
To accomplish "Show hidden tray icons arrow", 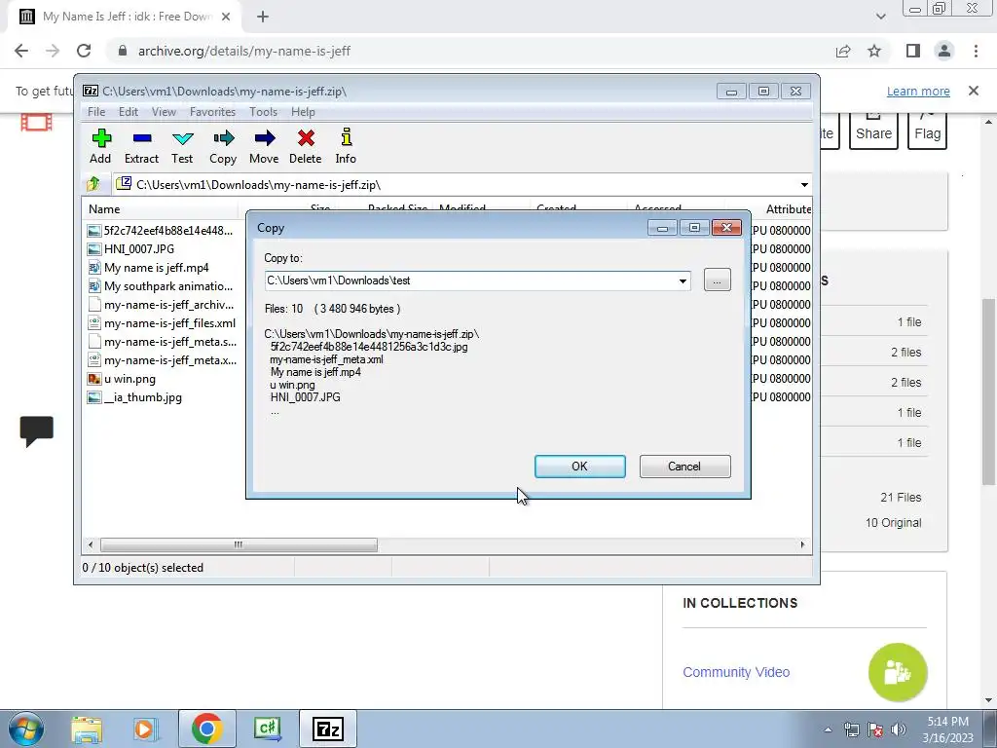I will 828,729.
